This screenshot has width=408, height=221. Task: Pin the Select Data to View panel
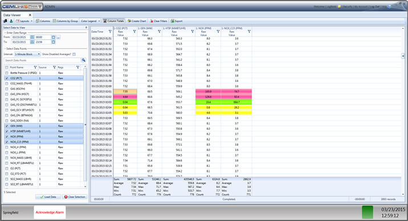86,27
